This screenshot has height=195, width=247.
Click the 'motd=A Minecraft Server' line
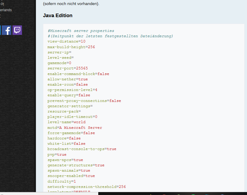[75, 128]
